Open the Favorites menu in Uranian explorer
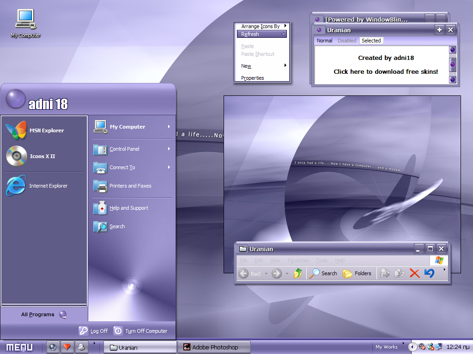473x354 pixels. pos(298,260)
